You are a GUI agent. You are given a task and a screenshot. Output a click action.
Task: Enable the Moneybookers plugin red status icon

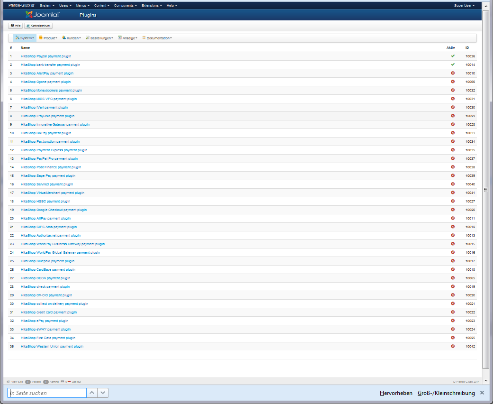click(x=453, y=90)
